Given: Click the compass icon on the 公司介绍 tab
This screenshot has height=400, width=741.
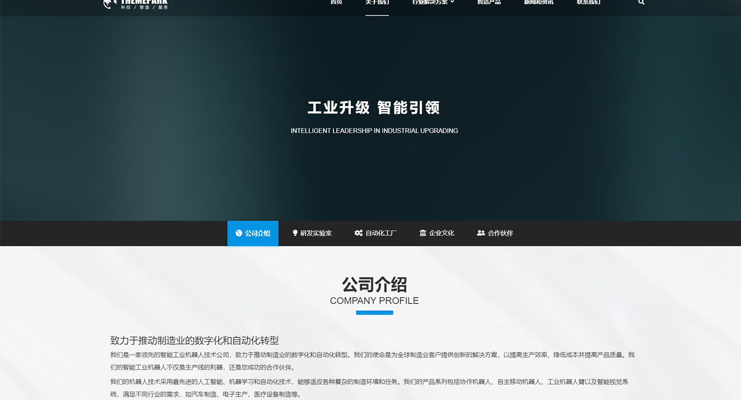Looking at the screenshot, I should (x=239, y=233).
